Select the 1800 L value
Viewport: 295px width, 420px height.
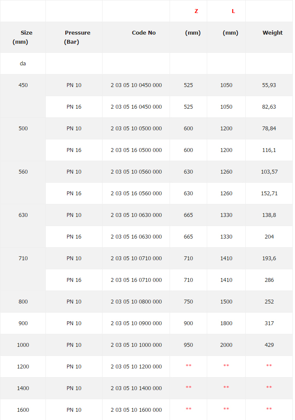[226, 323]
